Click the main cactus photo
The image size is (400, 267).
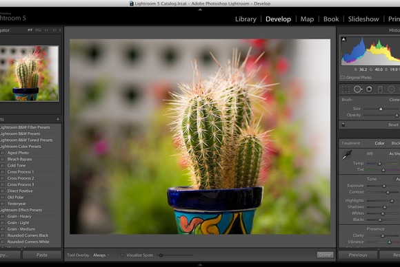click(200, 137)
